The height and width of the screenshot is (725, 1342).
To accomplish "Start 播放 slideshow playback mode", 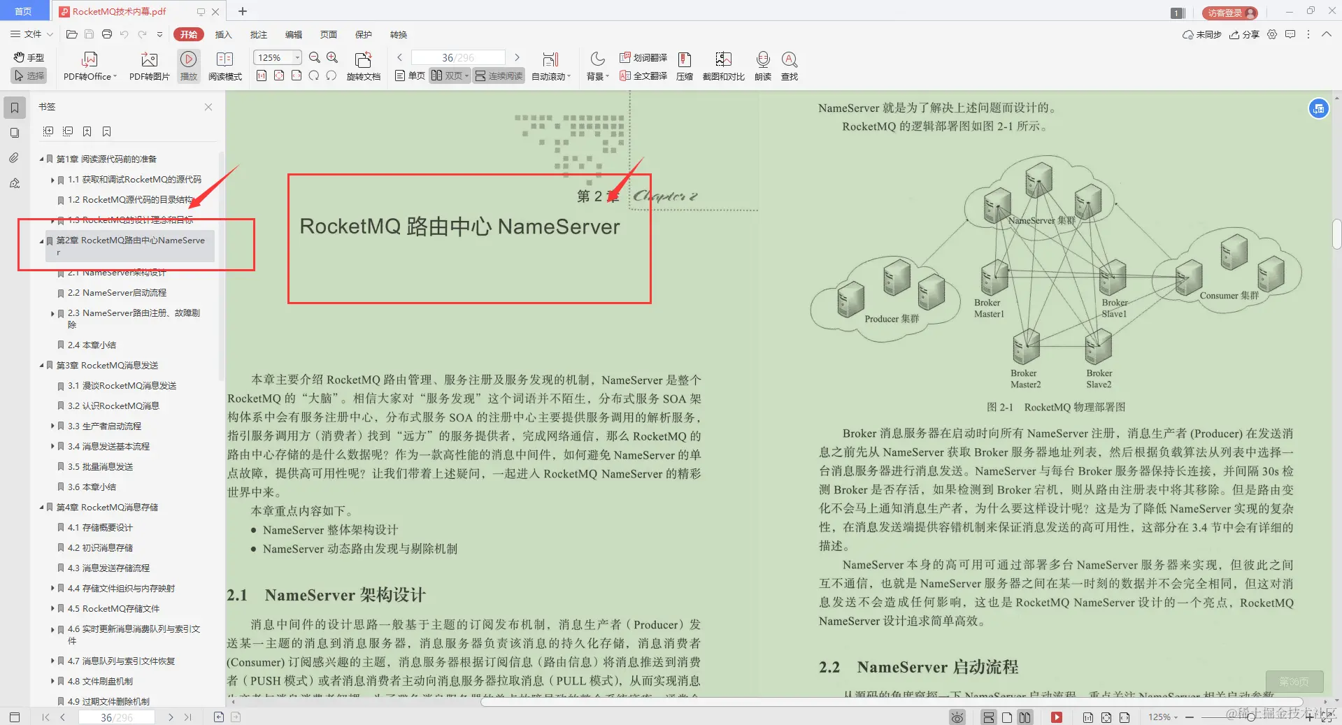I will pyautogui.click(x=189, y=65).
